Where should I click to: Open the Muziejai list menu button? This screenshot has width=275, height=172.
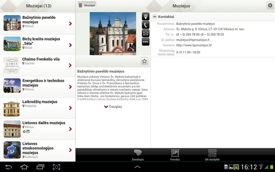pyautogui.click(x=87, y=6)
